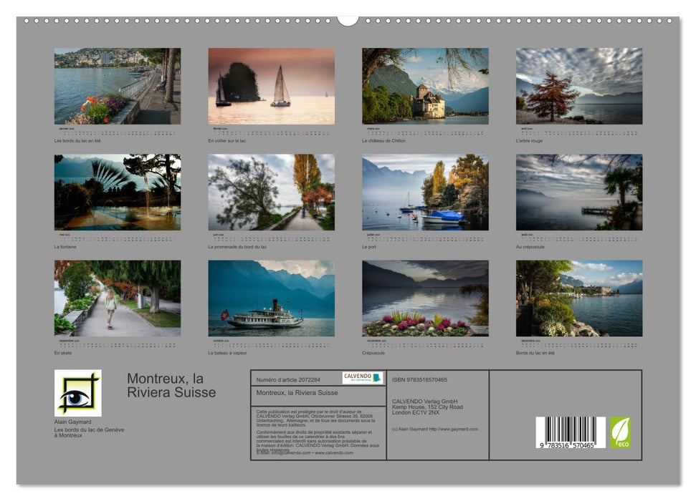Image resolution: width=696 pixels, height=501 pixels.
Task: Open the link www.calvendo.com
Action: click(335, 453)
